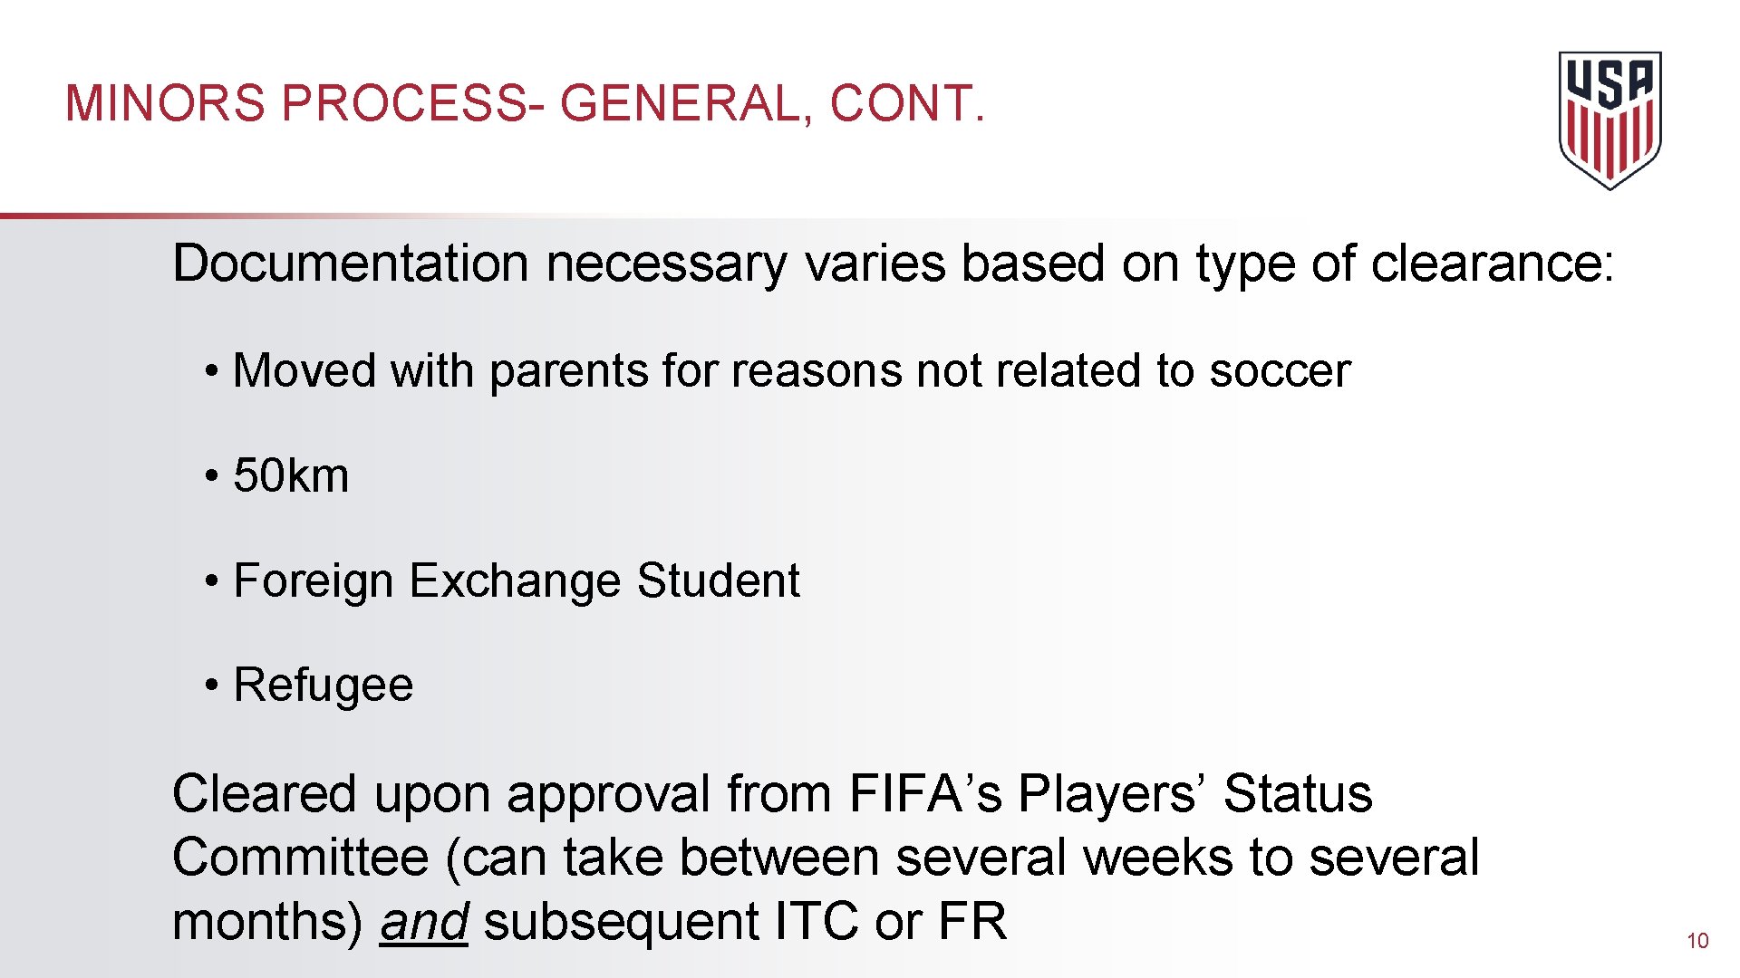Select the '50km' bullet item

coord(291,475)
